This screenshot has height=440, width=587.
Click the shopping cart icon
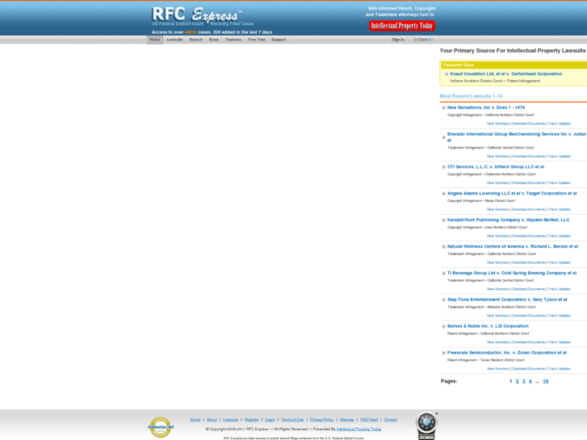coord(416,40)
